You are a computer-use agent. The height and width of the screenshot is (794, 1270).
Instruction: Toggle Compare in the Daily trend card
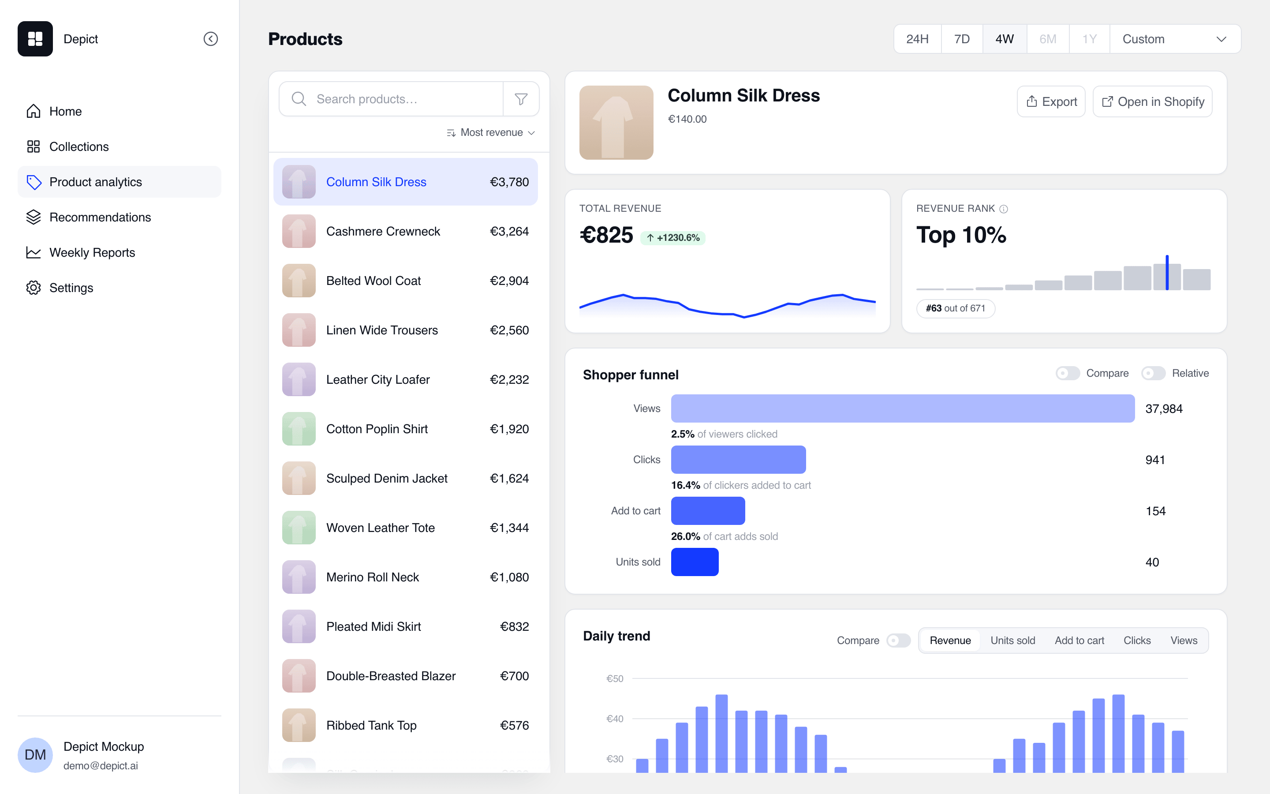pyautogui.click(x=898, y=640)
